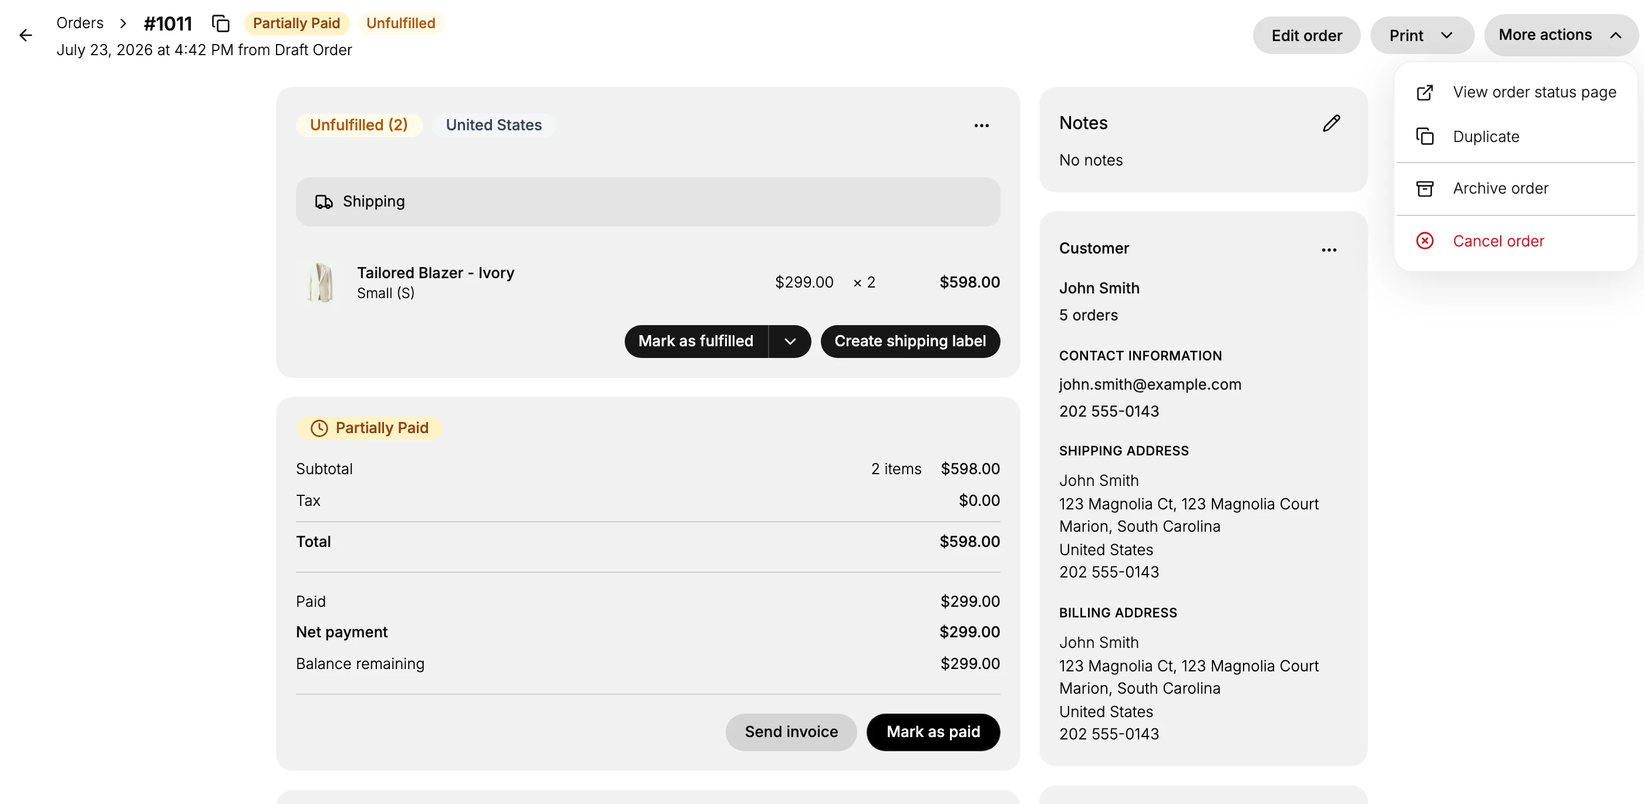This screenshot has height=804, width=1644.
Task: Open customer John Smith profile link
Action: pyautogui.click(x=1099, y=288)
